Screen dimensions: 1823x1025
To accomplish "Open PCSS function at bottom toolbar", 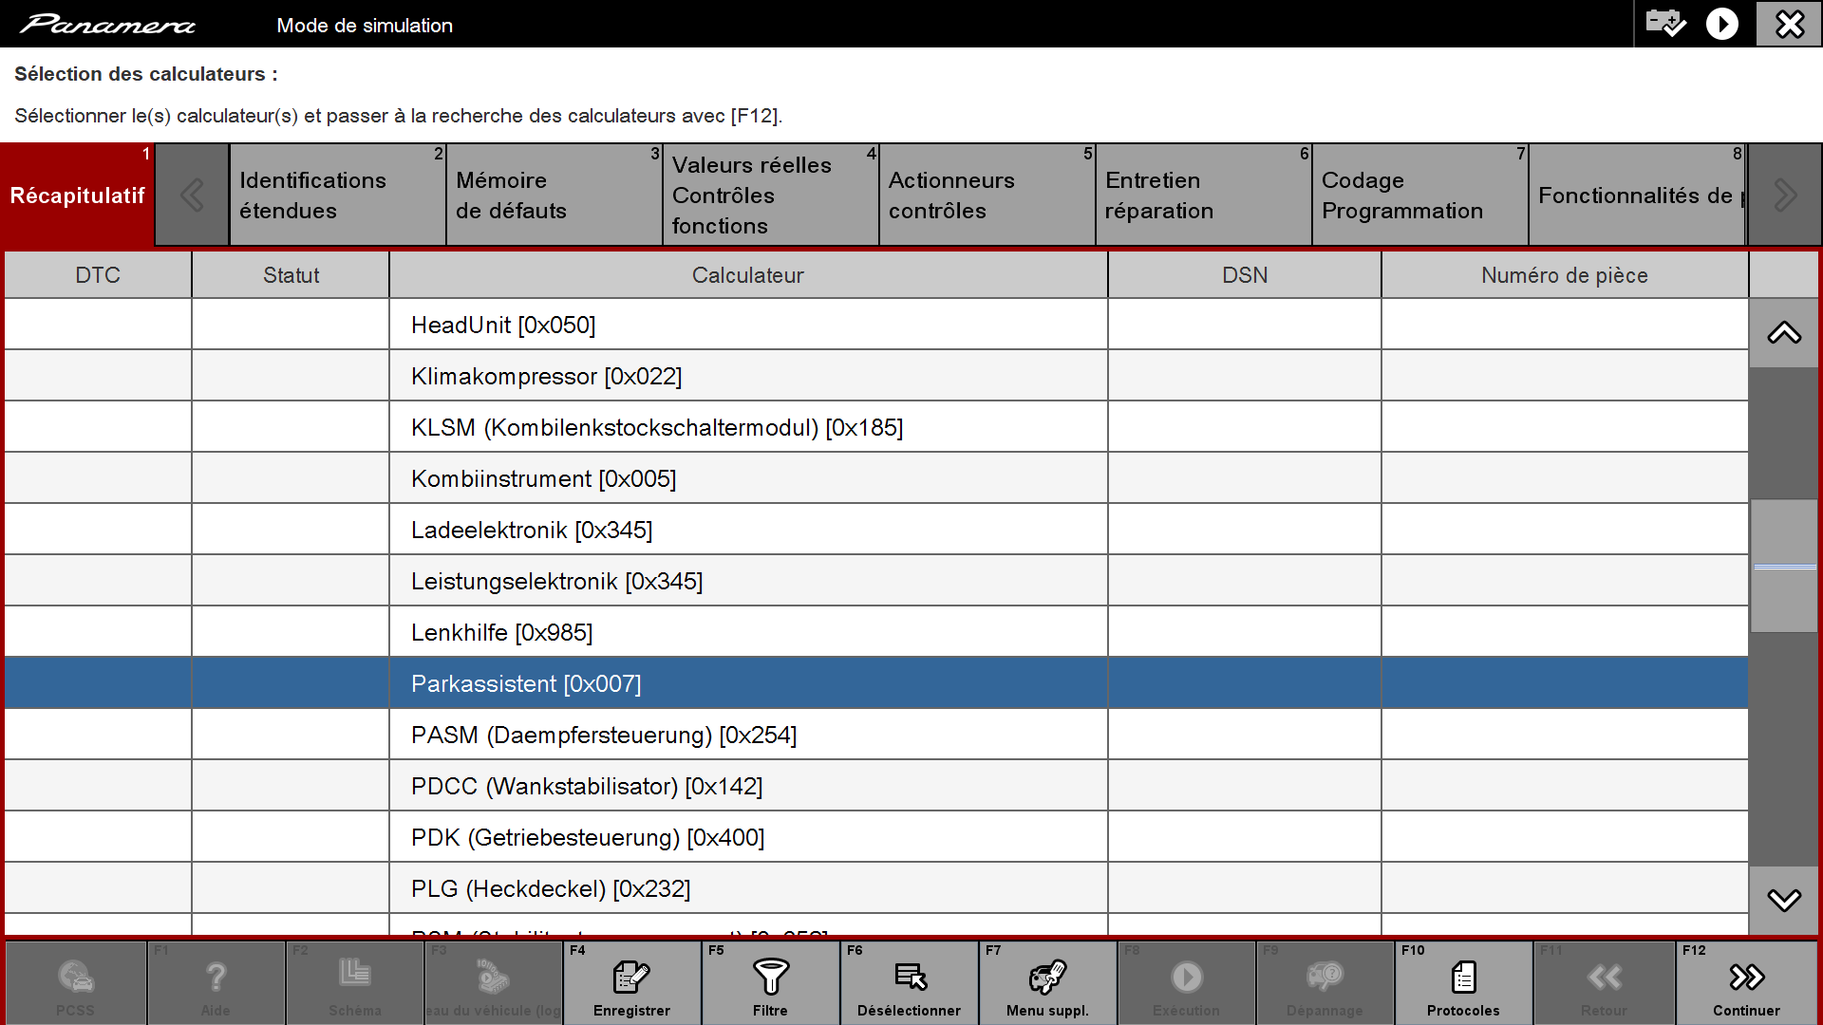I will (76, 982).
